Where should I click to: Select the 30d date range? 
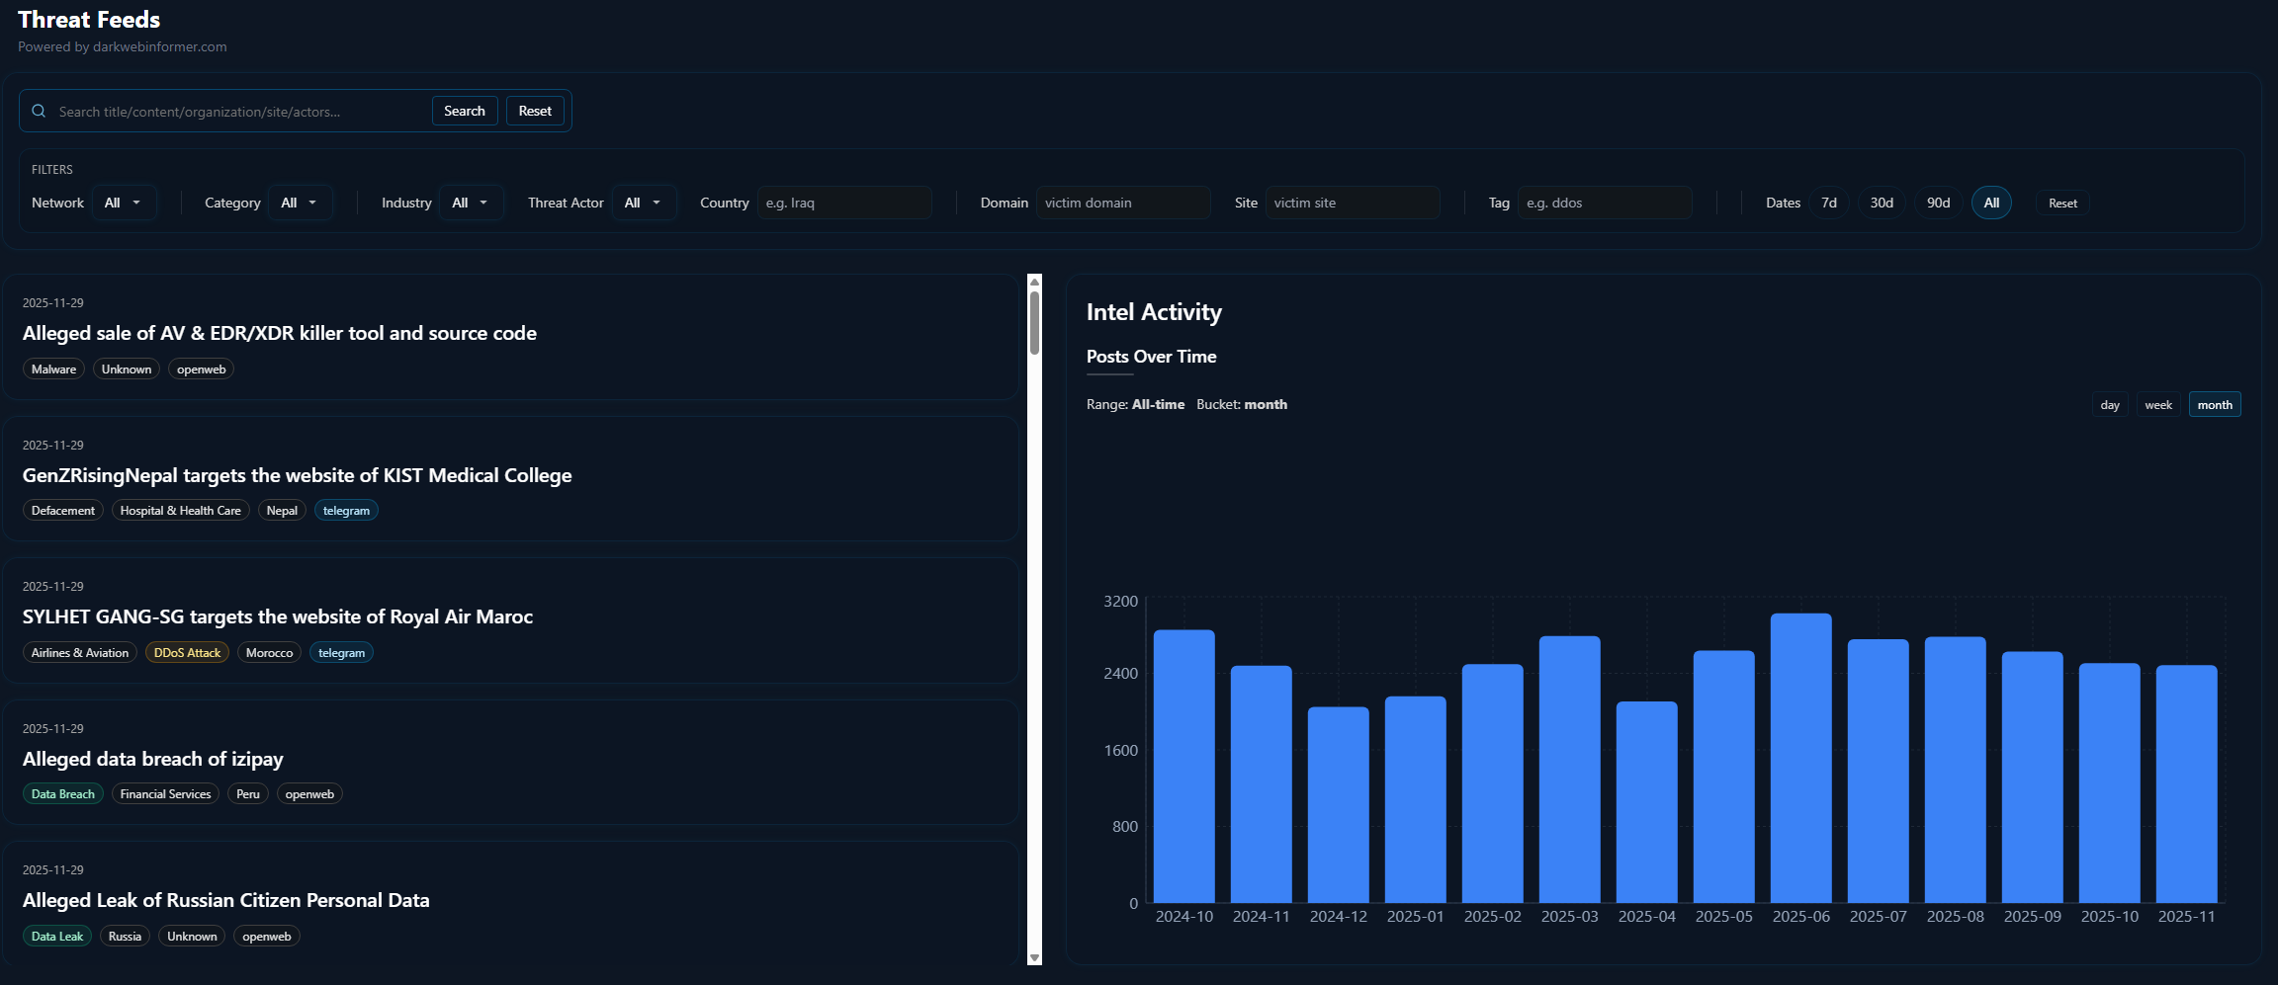(1881, 203)
